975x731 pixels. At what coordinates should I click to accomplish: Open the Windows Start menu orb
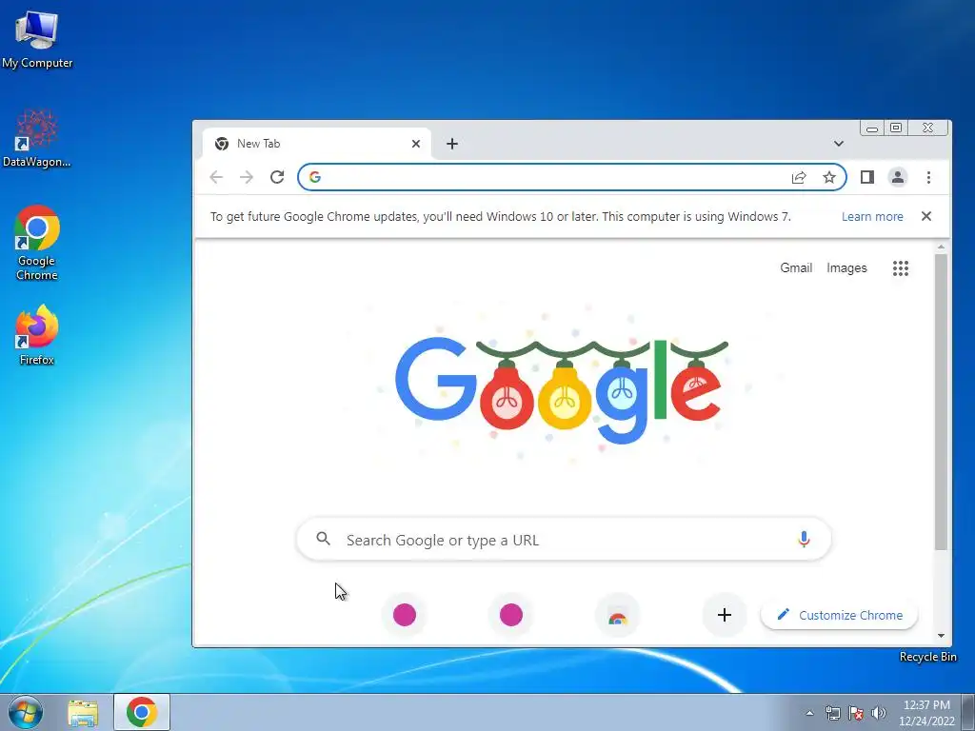point(26,712)
